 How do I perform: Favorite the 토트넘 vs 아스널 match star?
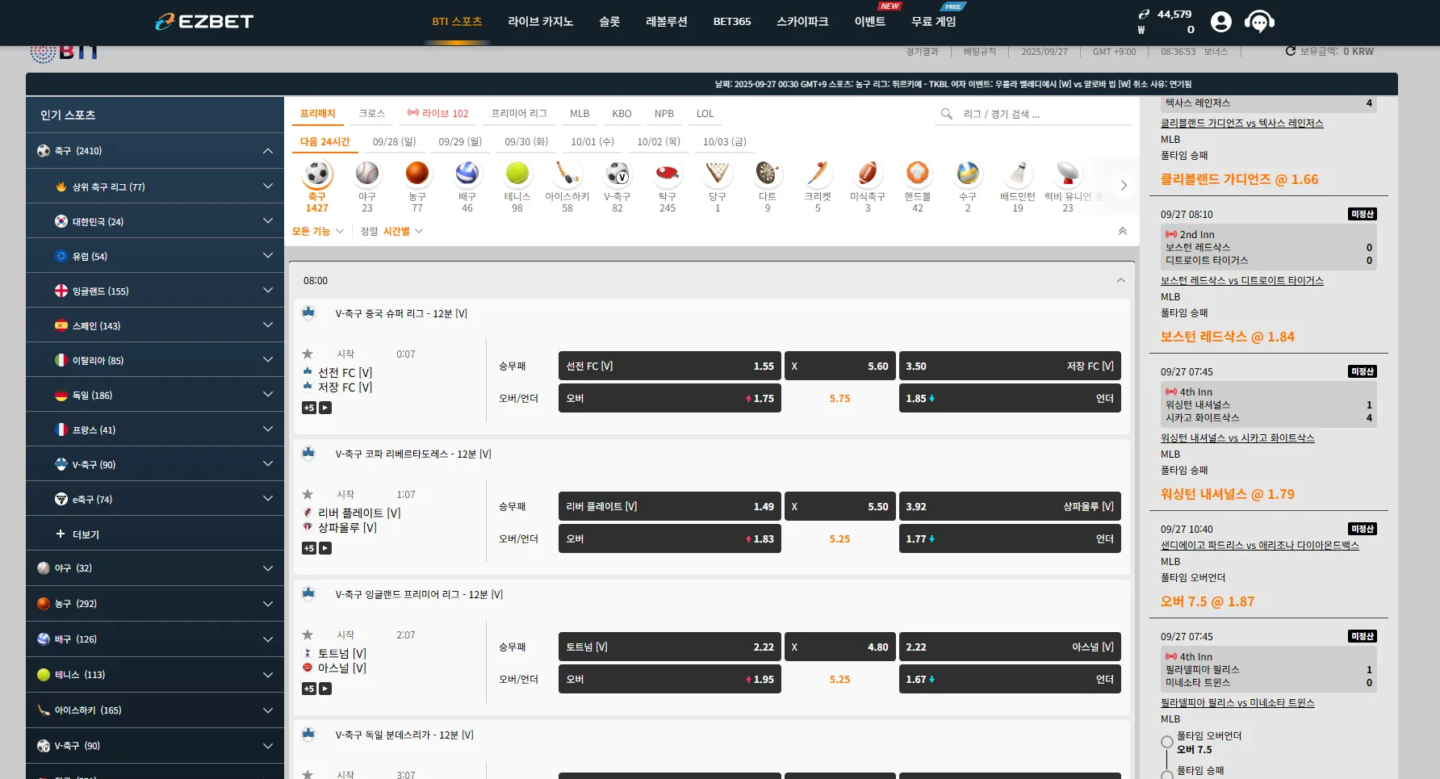pos(308,635)
